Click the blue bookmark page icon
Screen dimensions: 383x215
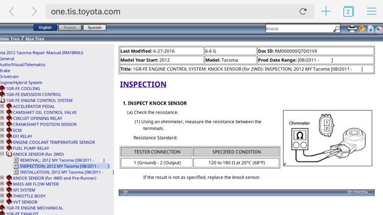pyautogui.click(x=371, y=29)
